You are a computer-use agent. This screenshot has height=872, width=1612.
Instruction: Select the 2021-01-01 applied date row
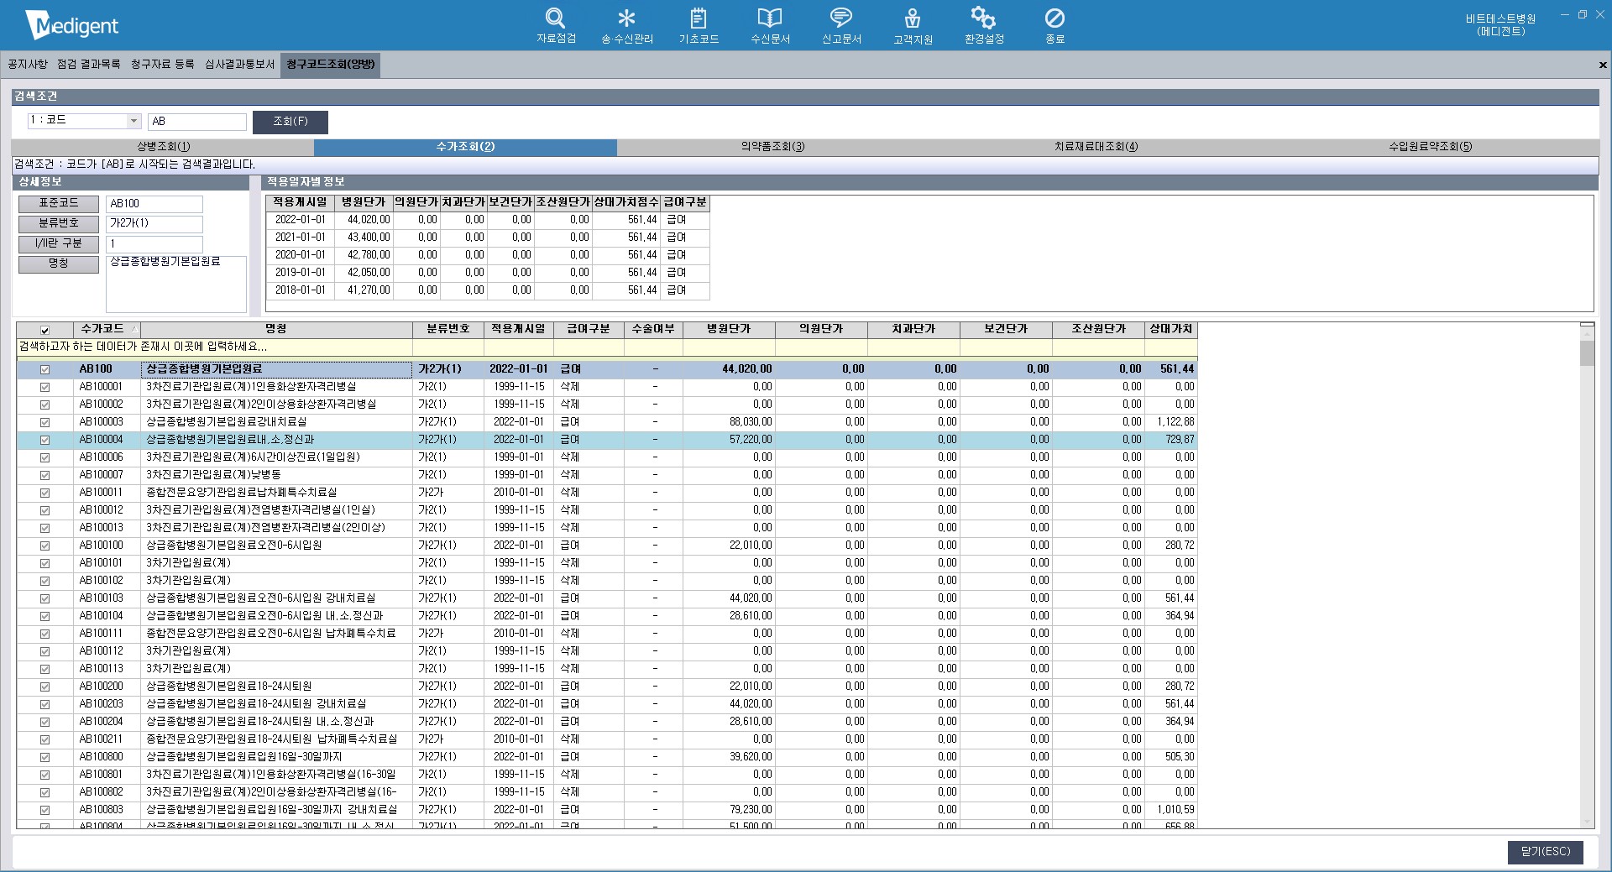click(x=488, y=238)
